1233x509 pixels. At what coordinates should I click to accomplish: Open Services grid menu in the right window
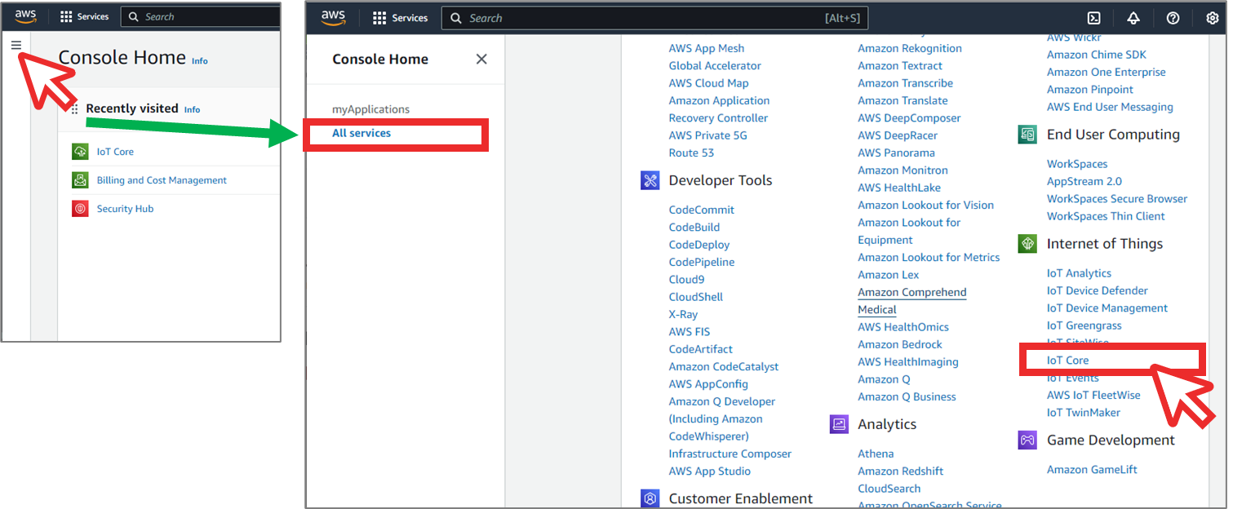click(x=379, y=18)
